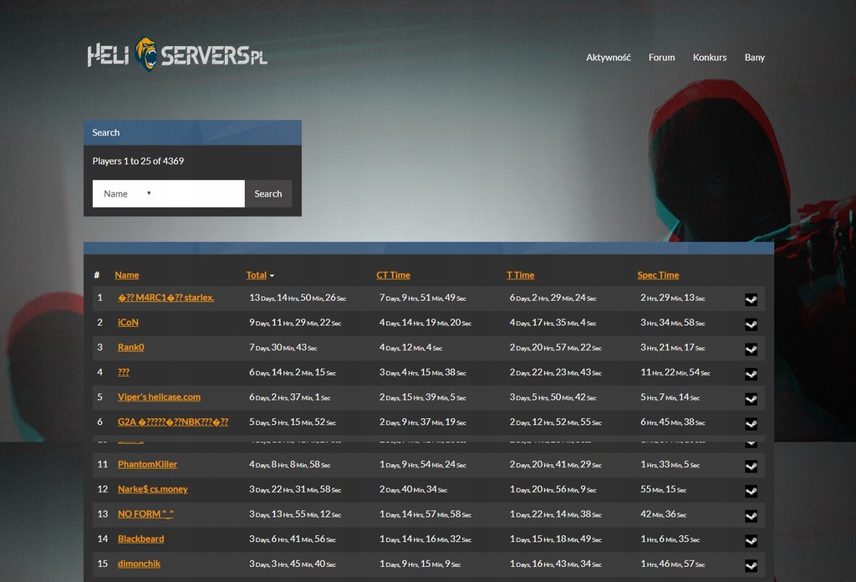Screen dimensions: 856x582
Task: Sort table by T Time header
Action: [x=520, y=275]
